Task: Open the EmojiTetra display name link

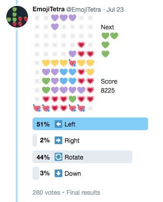Action: click(49, 9)
